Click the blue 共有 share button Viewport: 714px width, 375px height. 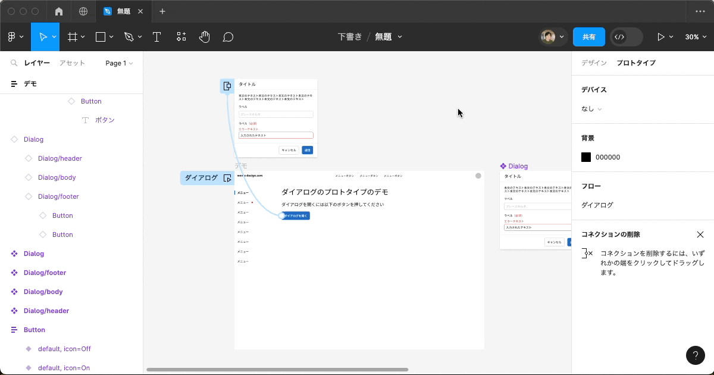(588, 37)
